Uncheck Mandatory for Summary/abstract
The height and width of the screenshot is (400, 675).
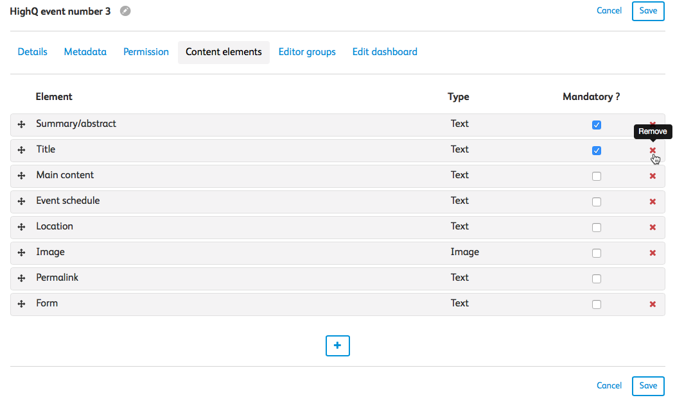point(597,125)
